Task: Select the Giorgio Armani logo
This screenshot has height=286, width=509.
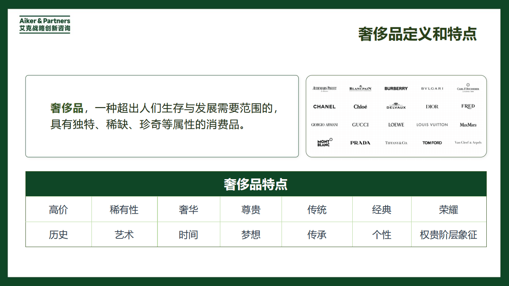Action: point(324,125)
